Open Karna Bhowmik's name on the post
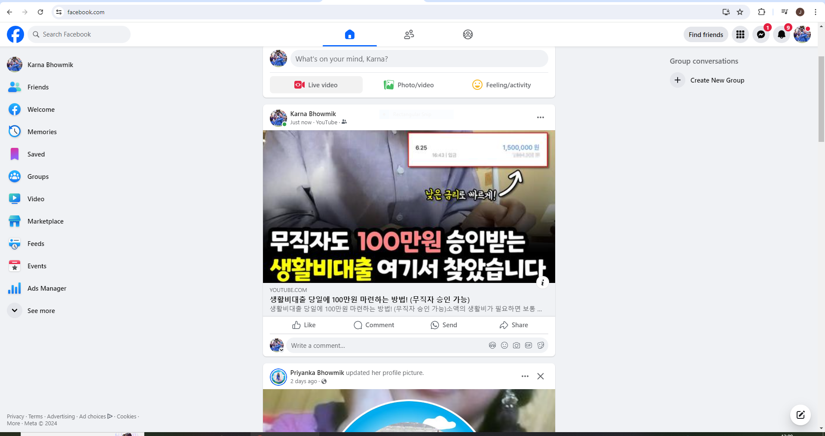Screen dimensions: 825x436 (x=313, y=114)
